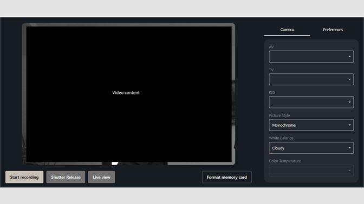Expand the TV dropdown list
The height and width of the screenshot is (204, 364).
[311, 79]
